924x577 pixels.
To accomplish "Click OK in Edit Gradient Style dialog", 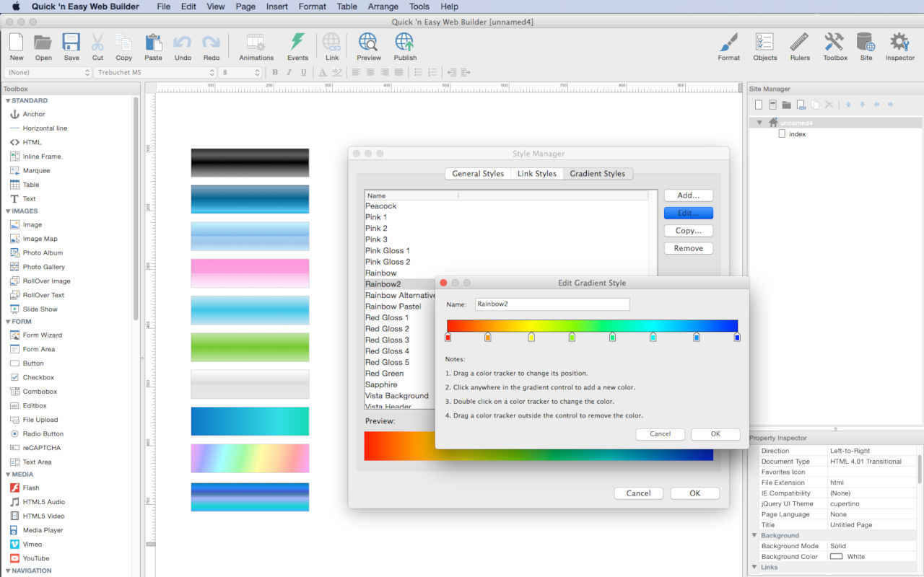I will [x=715, y=434].
